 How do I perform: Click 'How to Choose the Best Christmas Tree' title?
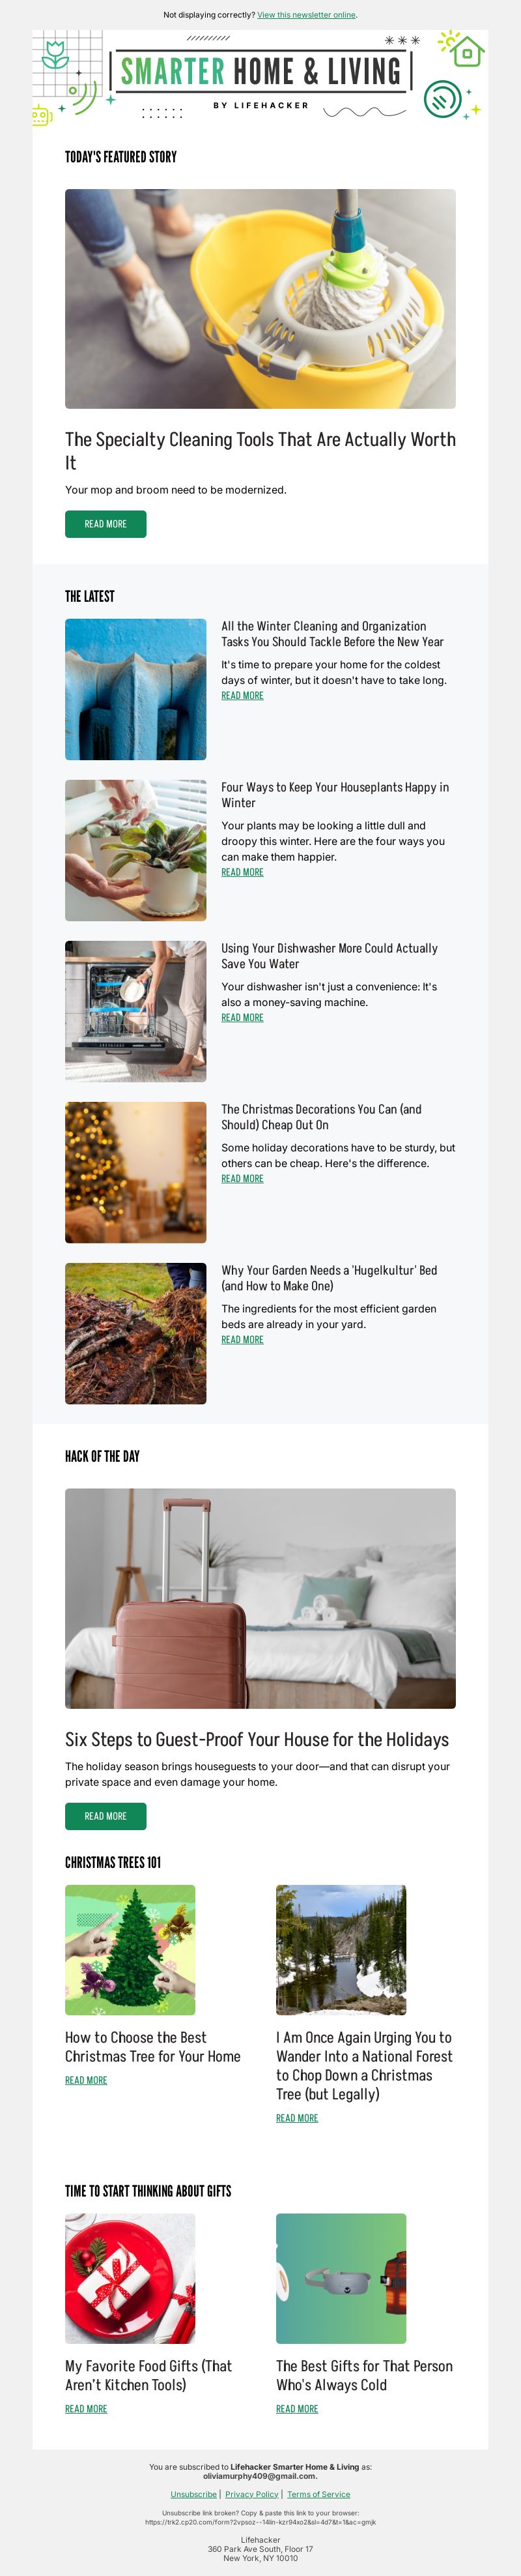tap(152, 2047)
